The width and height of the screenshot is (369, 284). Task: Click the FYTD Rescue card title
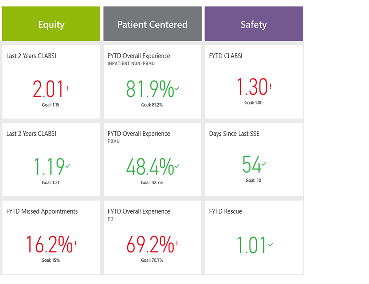tap(226, 212)
